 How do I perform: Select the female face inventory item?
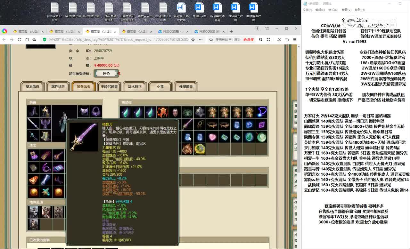[x=175, y=112]
